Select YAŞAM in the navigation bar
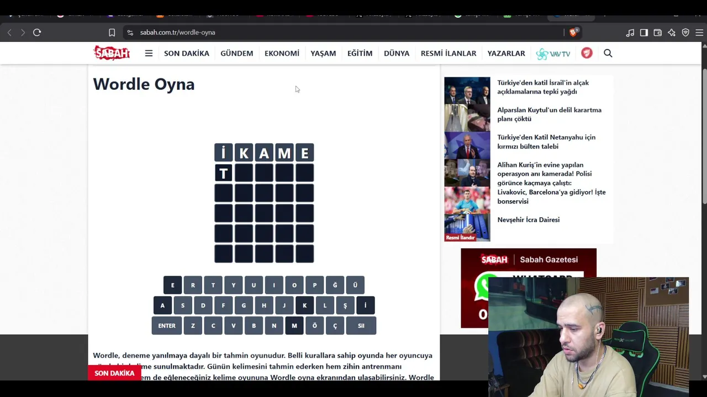Viewport: 707px width, 397px height. (323, 53)
